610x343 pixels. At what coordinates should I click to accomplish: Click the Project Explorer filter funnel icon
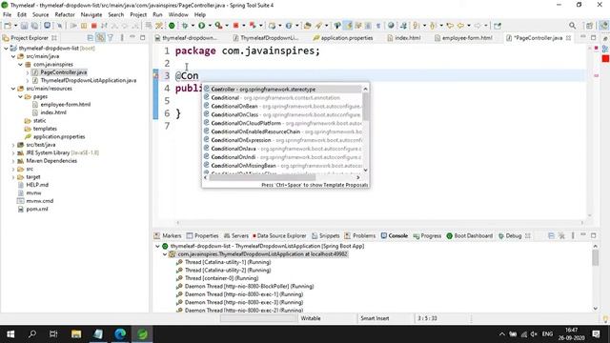[x=111, y=38]
